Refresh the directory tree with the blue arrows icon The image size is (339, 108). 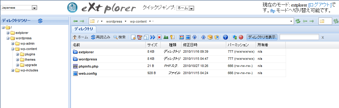pyautogui.click(x=40, y=21)
